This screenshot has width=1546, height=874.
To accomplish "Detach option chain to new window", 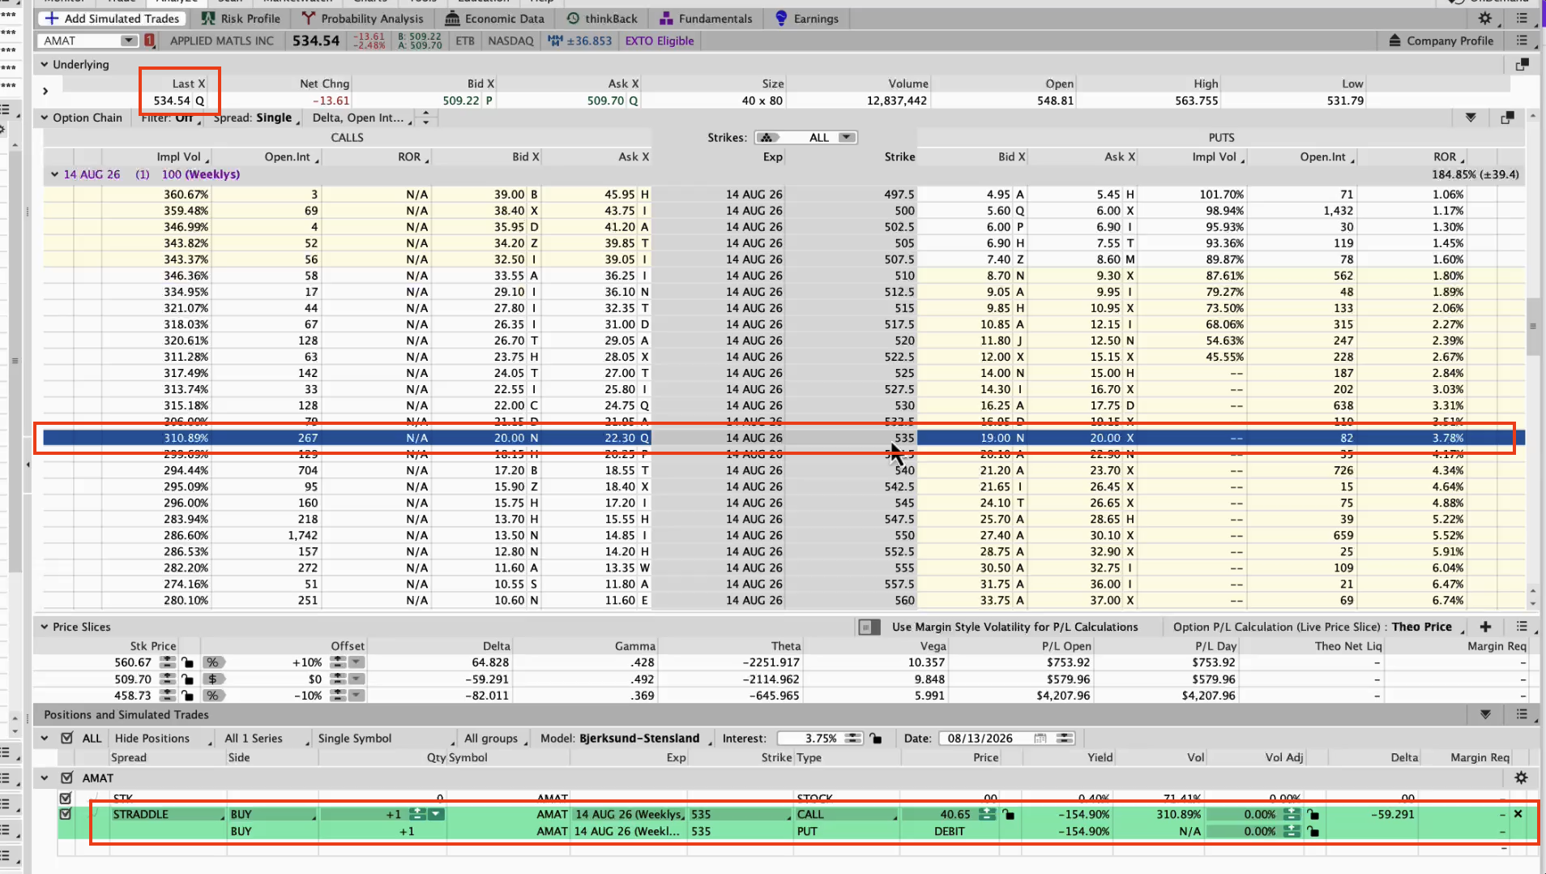I will click(x=1507, y=118).
